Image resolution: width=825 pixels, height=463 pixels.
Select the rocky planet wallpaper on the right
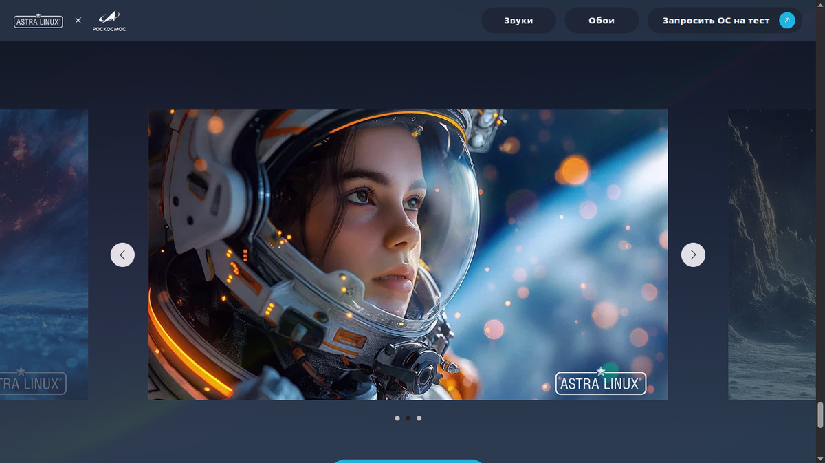(772, 255)
